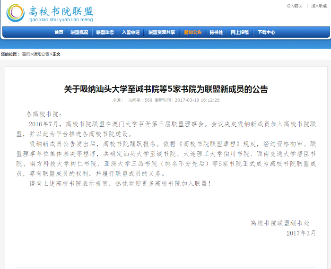Go to 网上投稿 in navigation bar

click(240, 33)
